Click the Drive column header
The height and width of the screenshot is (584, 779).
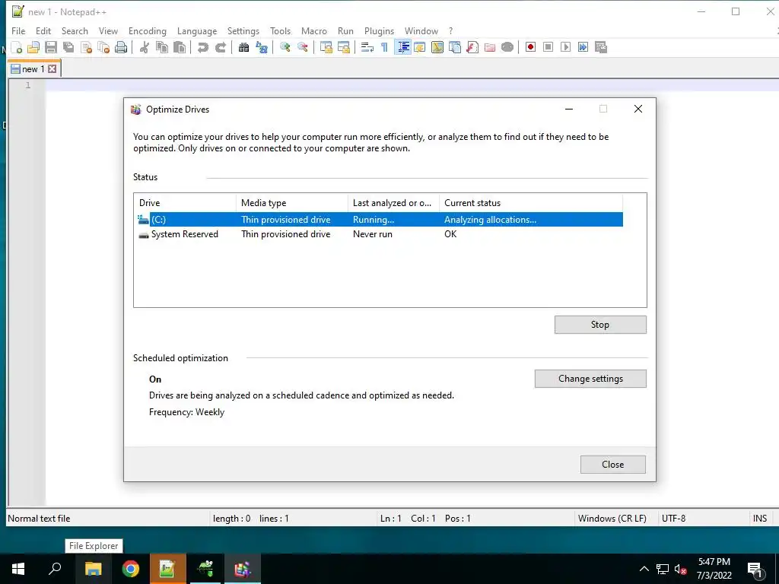click(x=185, y=202)
